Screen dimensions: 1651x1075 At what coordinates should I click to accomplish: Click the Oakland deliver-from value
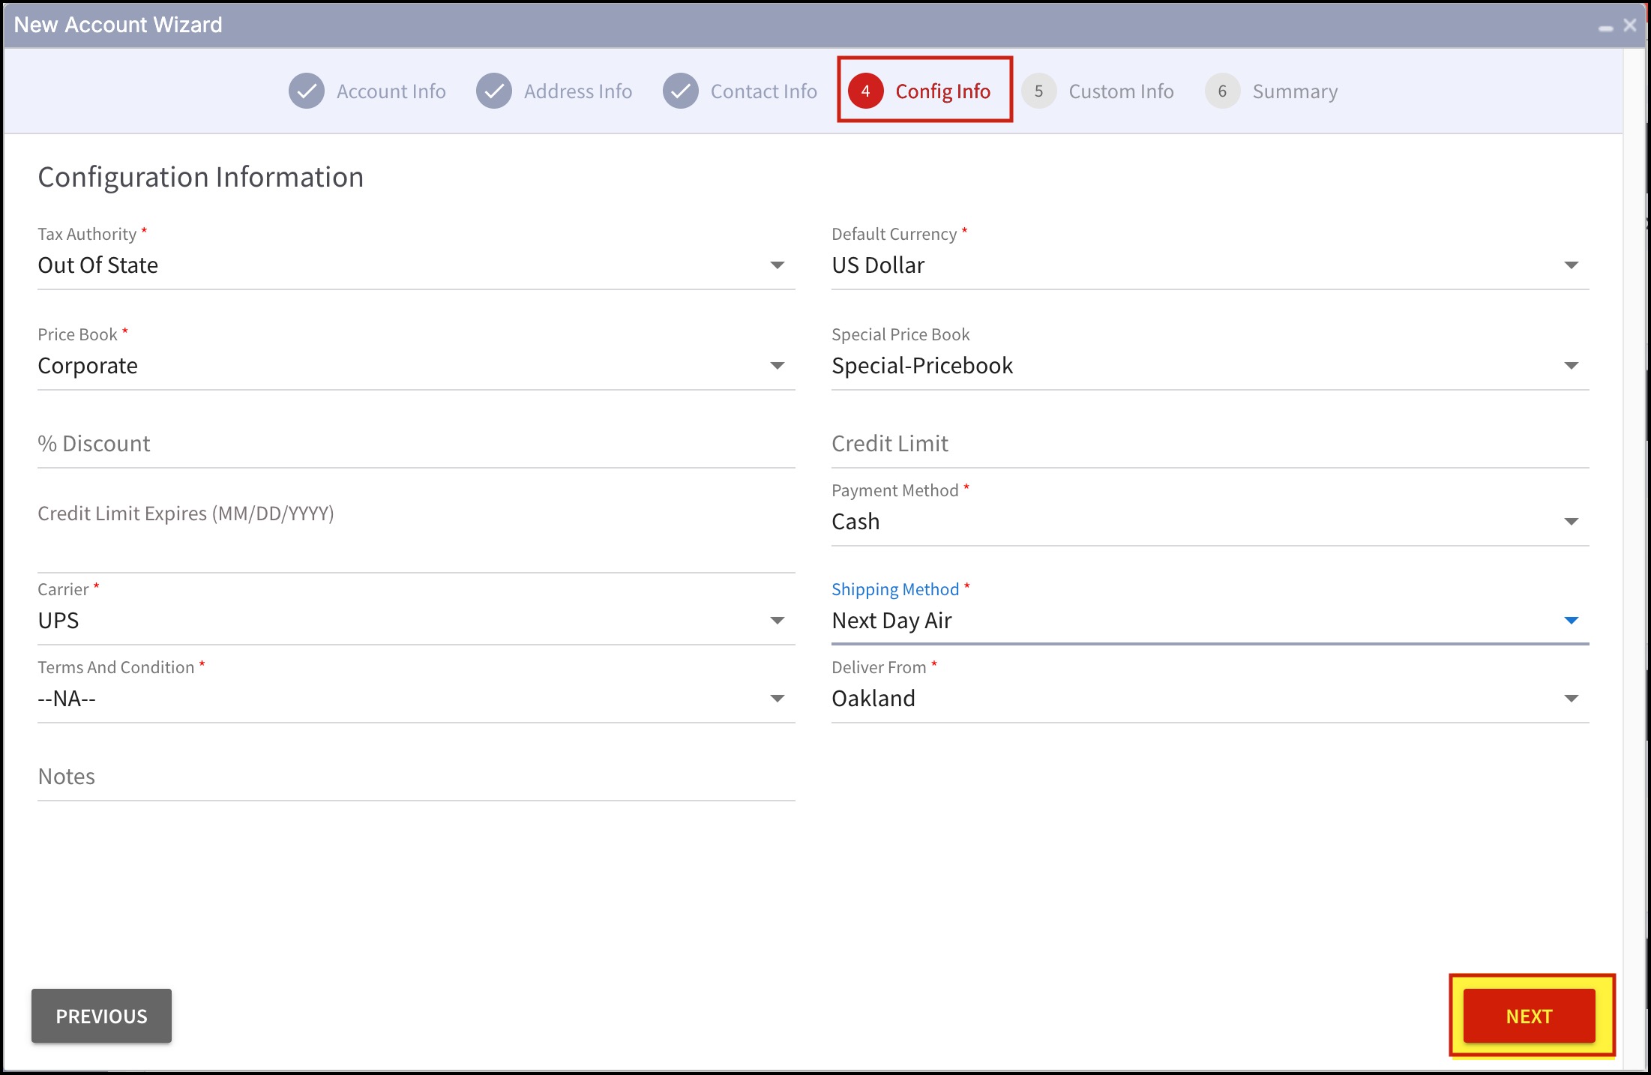point(873,699)
